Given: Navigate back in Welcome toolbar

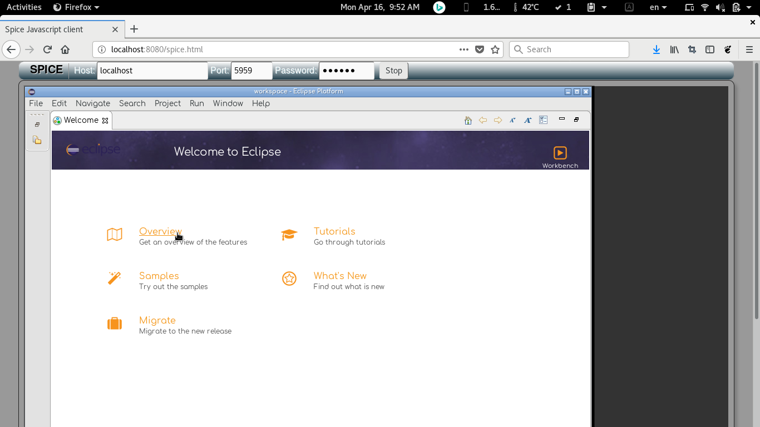Looking at the screenshot, I should (x=483, y=120).
